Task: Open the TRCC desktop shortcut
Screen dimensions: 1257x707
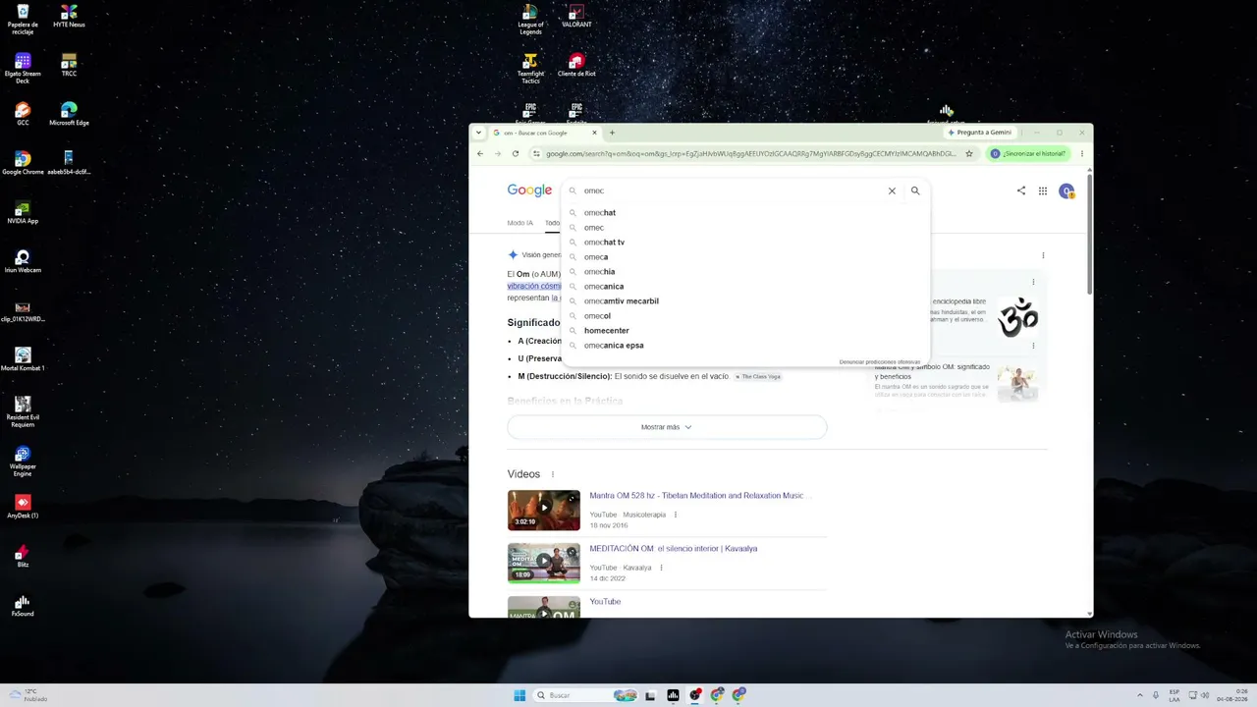Action: click(69, 65)
